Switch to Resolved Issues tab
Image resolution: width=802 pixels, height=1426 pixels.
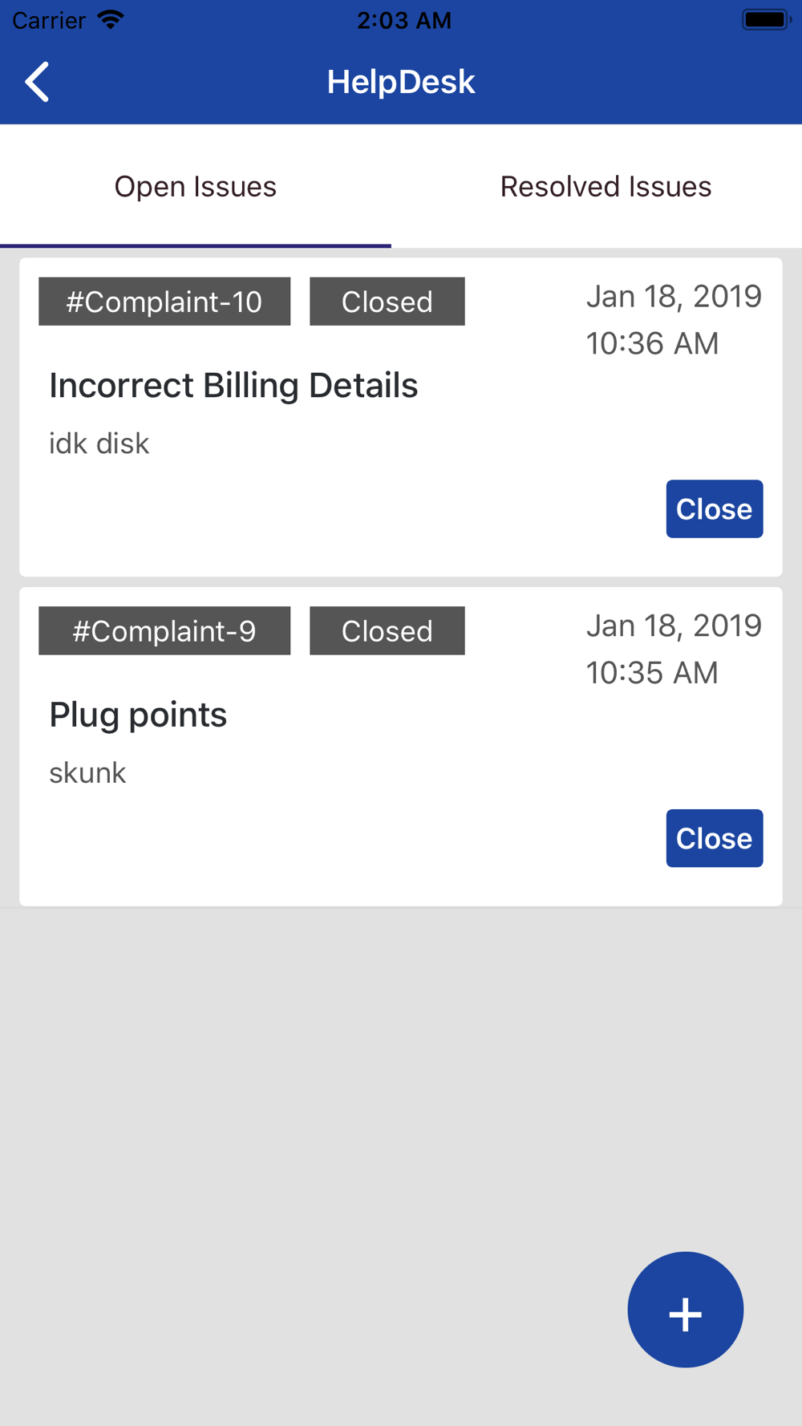(x=606, y=186)
